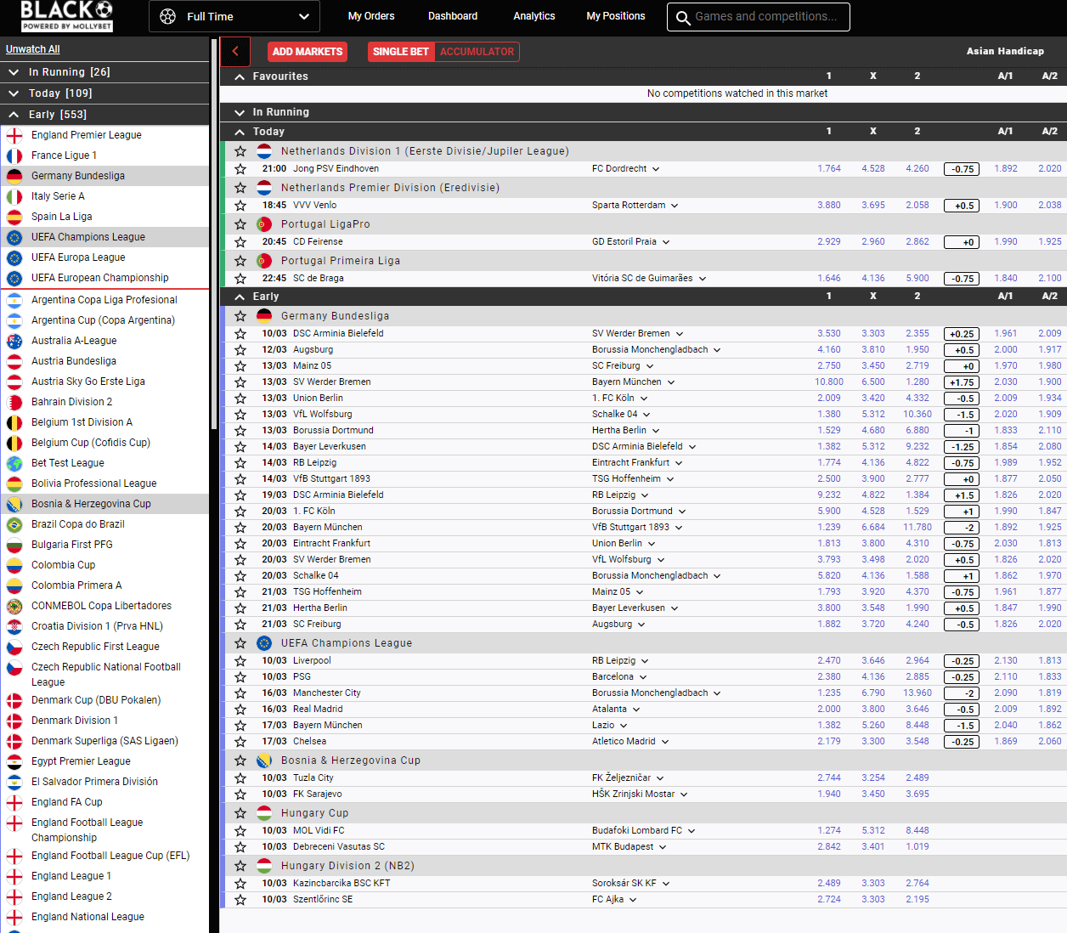
Task: Click the Croatia flag beside Division 1
Action: click(14, 626)
